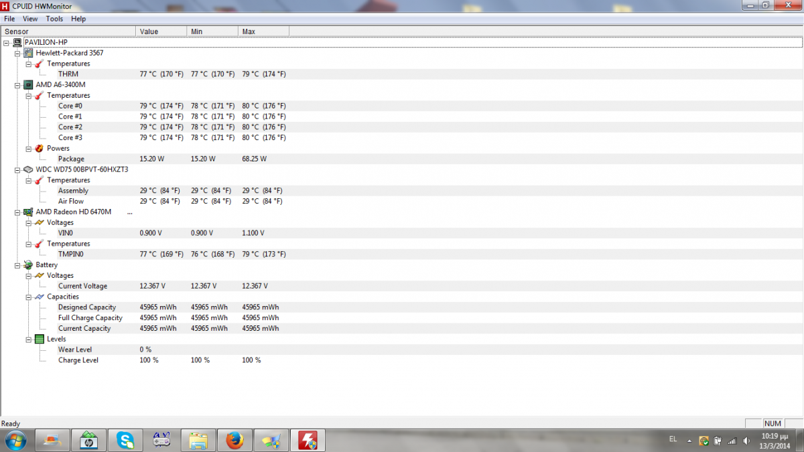Click the AMD A6-3400M processor icon

tap(29, 85)
